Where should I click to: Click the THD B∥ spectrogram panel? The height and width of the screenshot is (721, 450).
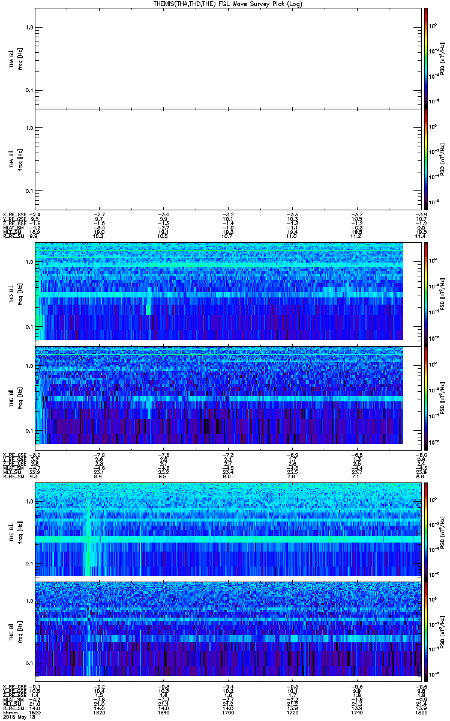tap(219, 395)
